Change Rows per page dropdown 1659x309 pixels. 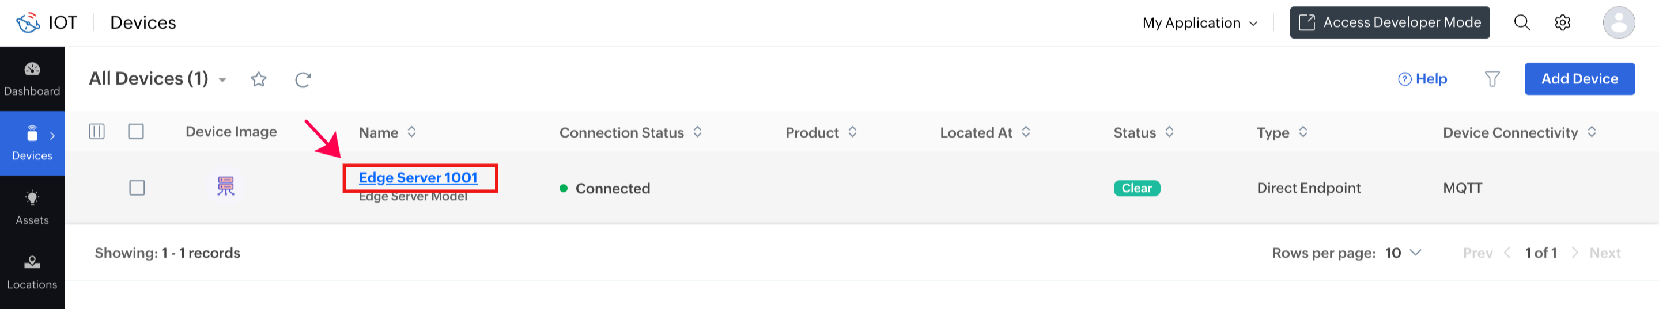pos(1403,253)
